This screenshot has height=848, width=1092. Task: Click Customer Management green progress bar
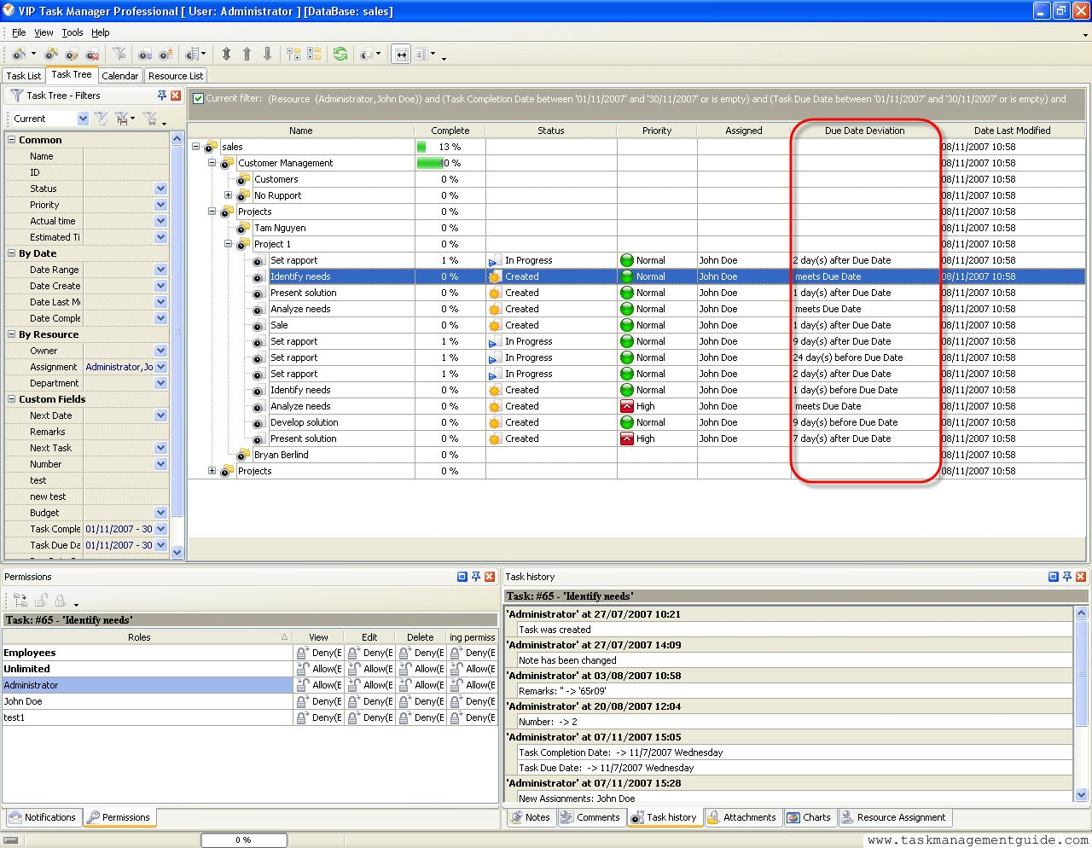[x=430, y=163]
